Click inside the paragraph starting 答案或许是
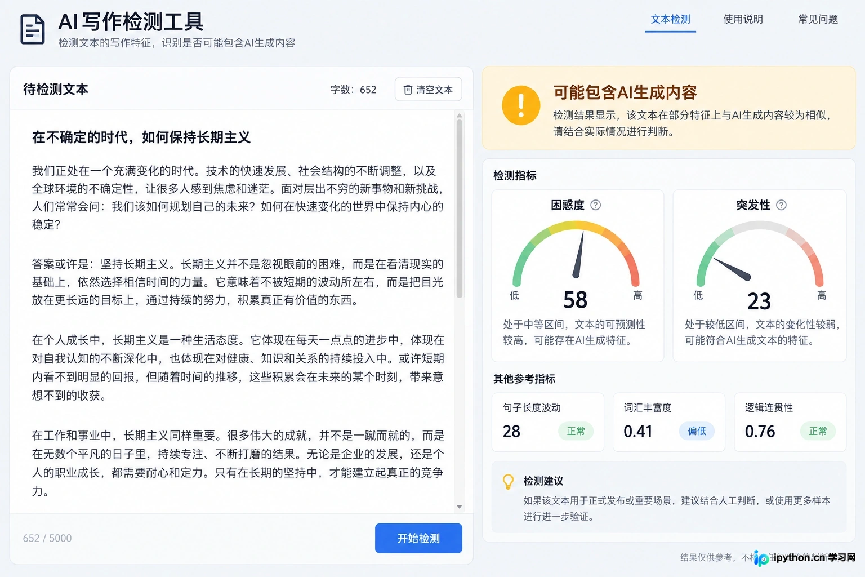Image resolution: width=865 pixels, height=577 pixels. click(x=238, y=282)
